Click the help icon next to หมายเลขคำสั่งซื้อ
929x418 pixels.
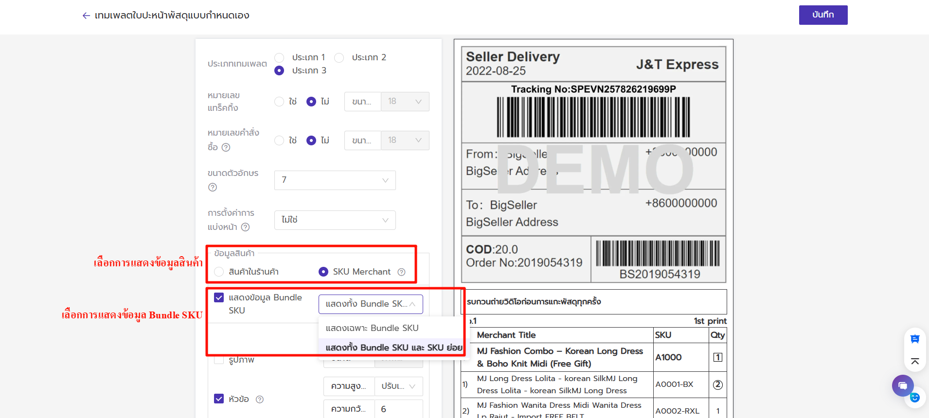(x=226, y=147)
